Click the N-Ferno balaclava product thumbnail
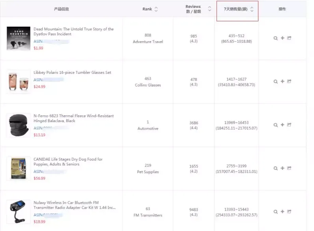The width and height of the screenshot is (314, 231). 18,125
